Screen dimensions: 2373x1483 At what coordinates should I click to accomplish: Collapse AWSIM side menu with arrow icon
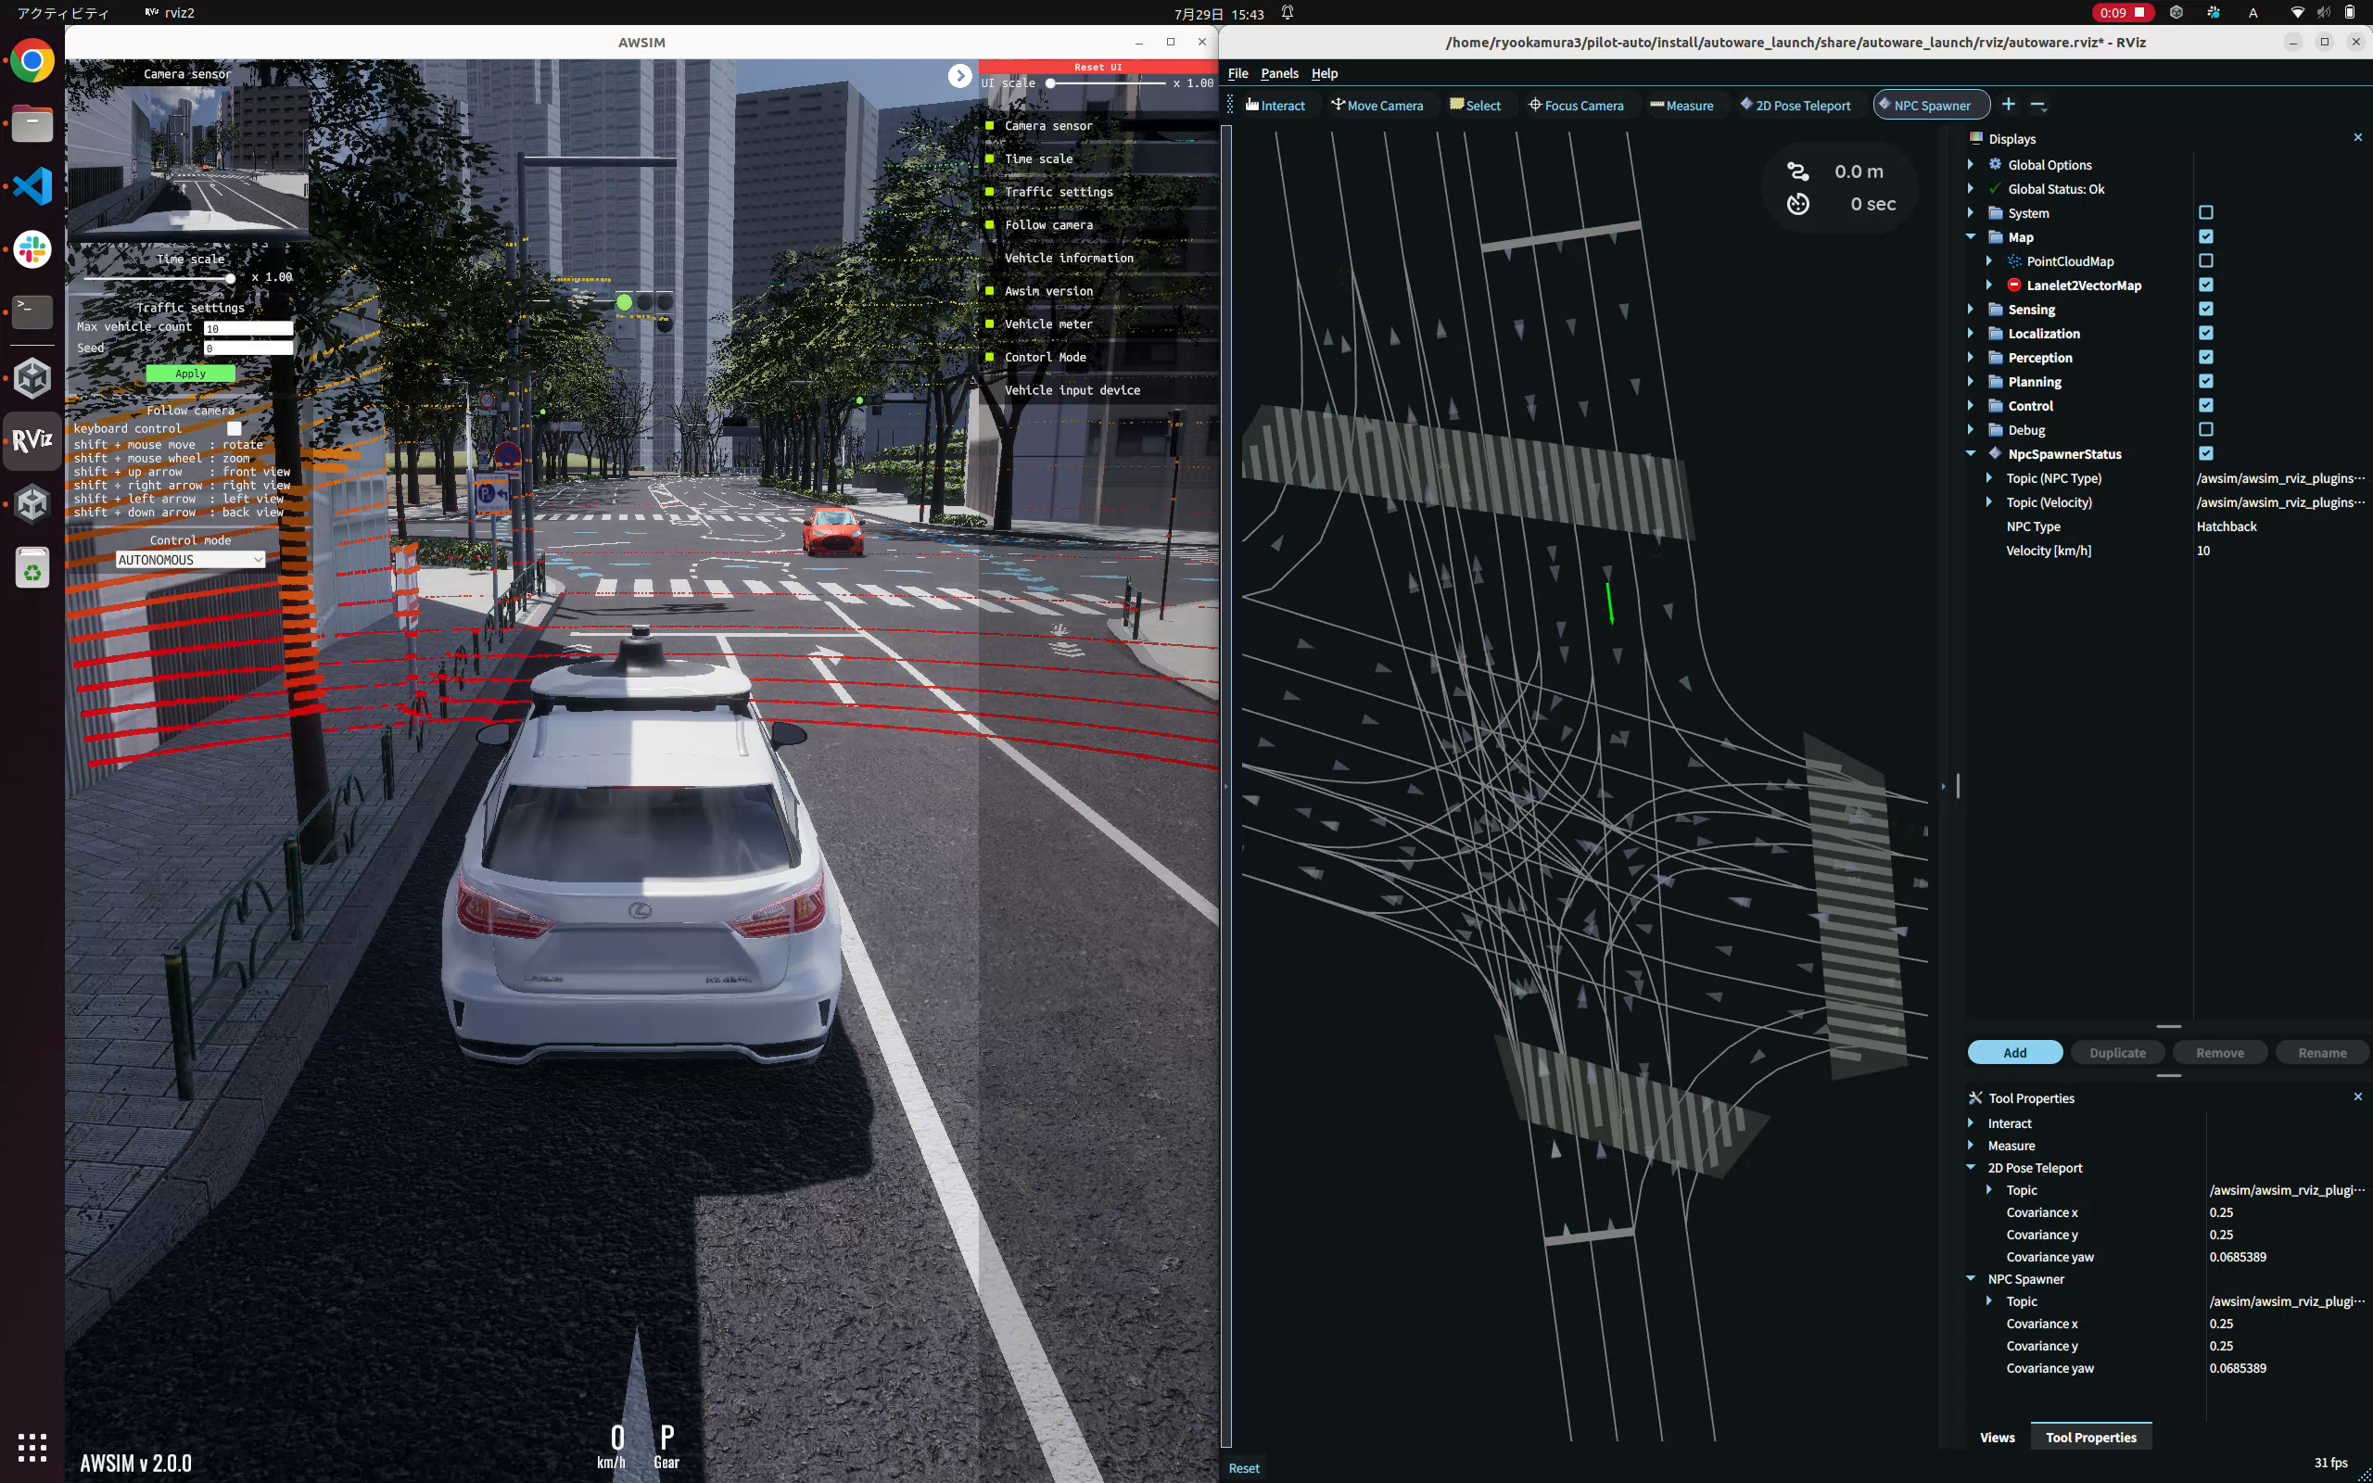(959, 75)
